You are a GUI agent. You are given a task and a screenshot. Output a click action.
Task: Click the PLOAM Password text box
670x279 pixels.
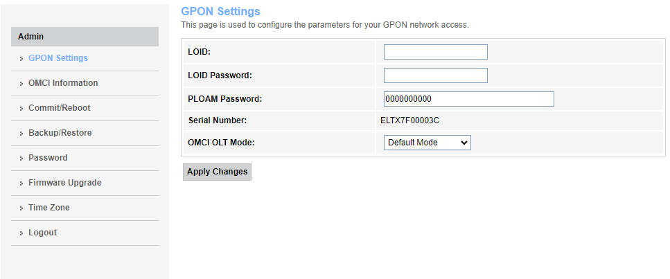pos(468,99)
